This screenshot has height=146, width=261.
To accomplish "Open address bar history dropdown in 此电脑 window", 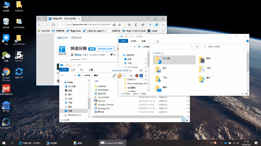I will (191, 47).
